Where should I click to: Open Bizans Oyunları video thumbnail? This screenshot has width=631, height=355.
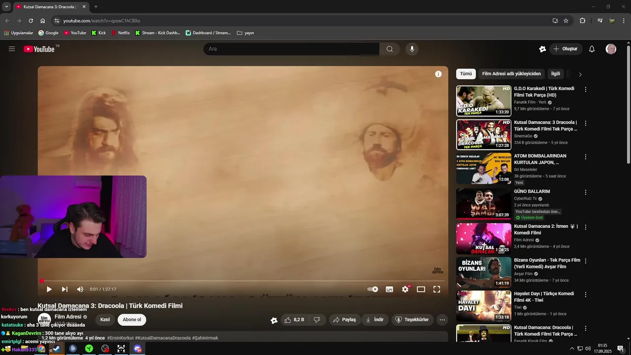click(x=484, y=272)
